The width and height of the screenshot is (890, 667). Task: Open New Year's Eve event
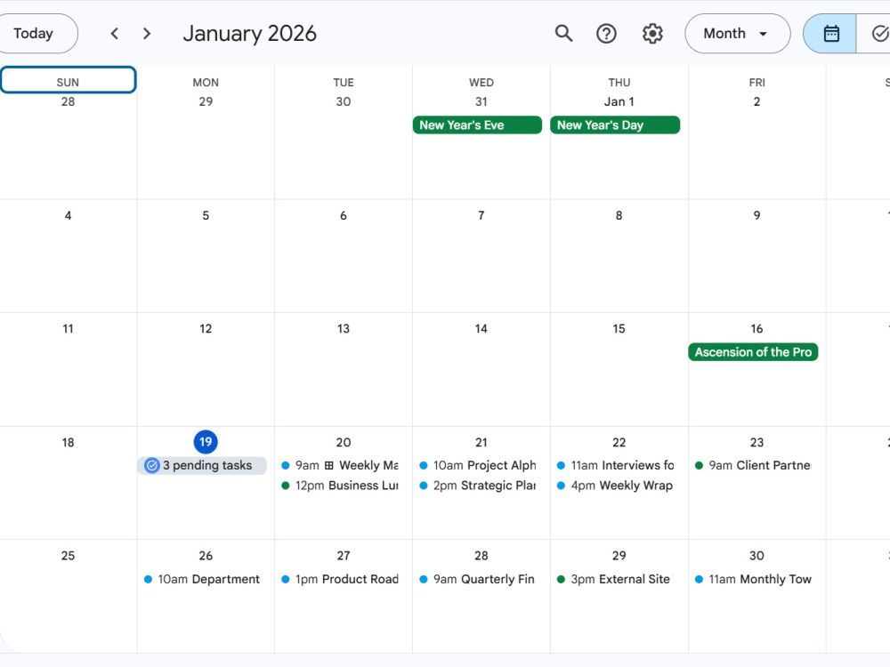[x=477, y=125]
